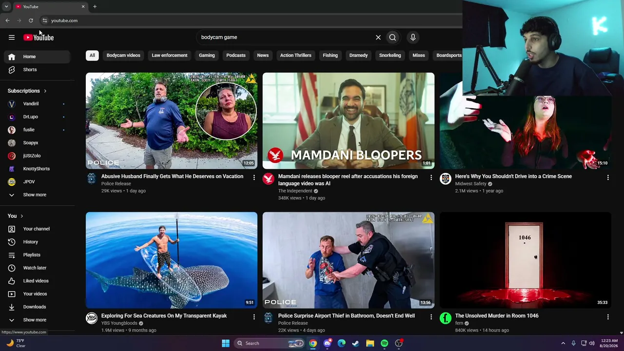Open the YBS Youngbloods channel avatar
This screenshot has height=351, width=624.
pyautogui.click(x=92, y=318)
